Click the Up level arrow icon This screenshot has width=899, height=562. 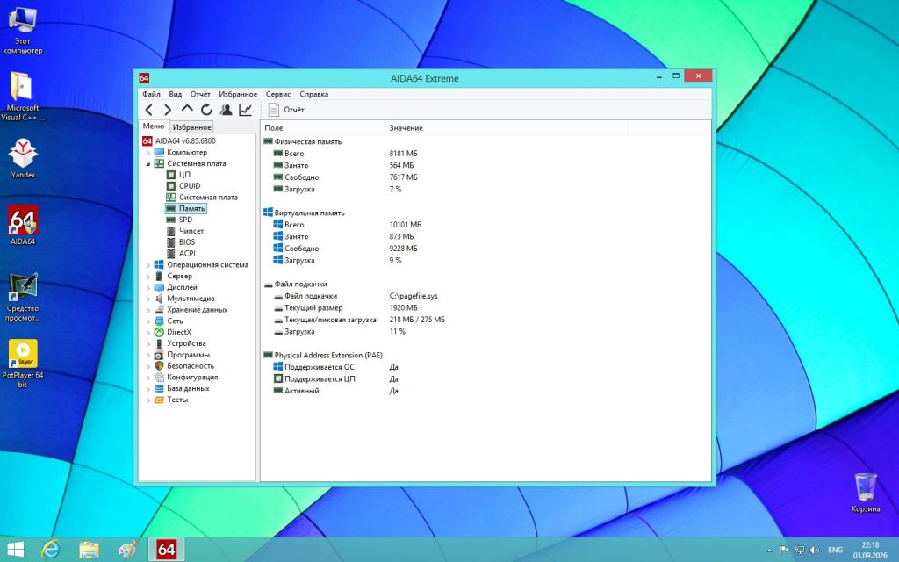(x=187, y=109)
